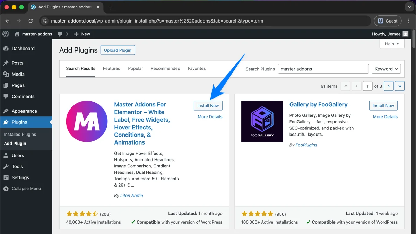Open the Howdy, Jemee account menu
Viewport: 416px width, 234px height.
click(x=390, y=34)
